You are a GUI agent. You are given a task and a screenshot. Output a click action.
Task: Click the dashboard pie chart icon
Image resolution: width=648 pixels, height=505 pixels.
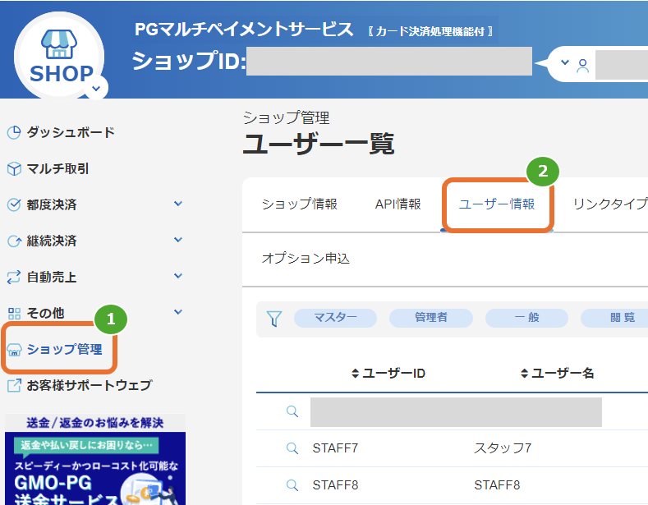[14, 133]
